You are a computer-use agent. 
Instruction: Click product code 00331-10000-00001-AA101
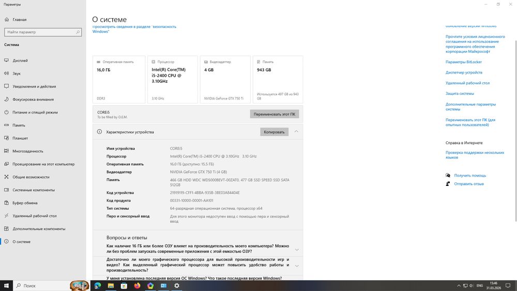tap(192, 200)
